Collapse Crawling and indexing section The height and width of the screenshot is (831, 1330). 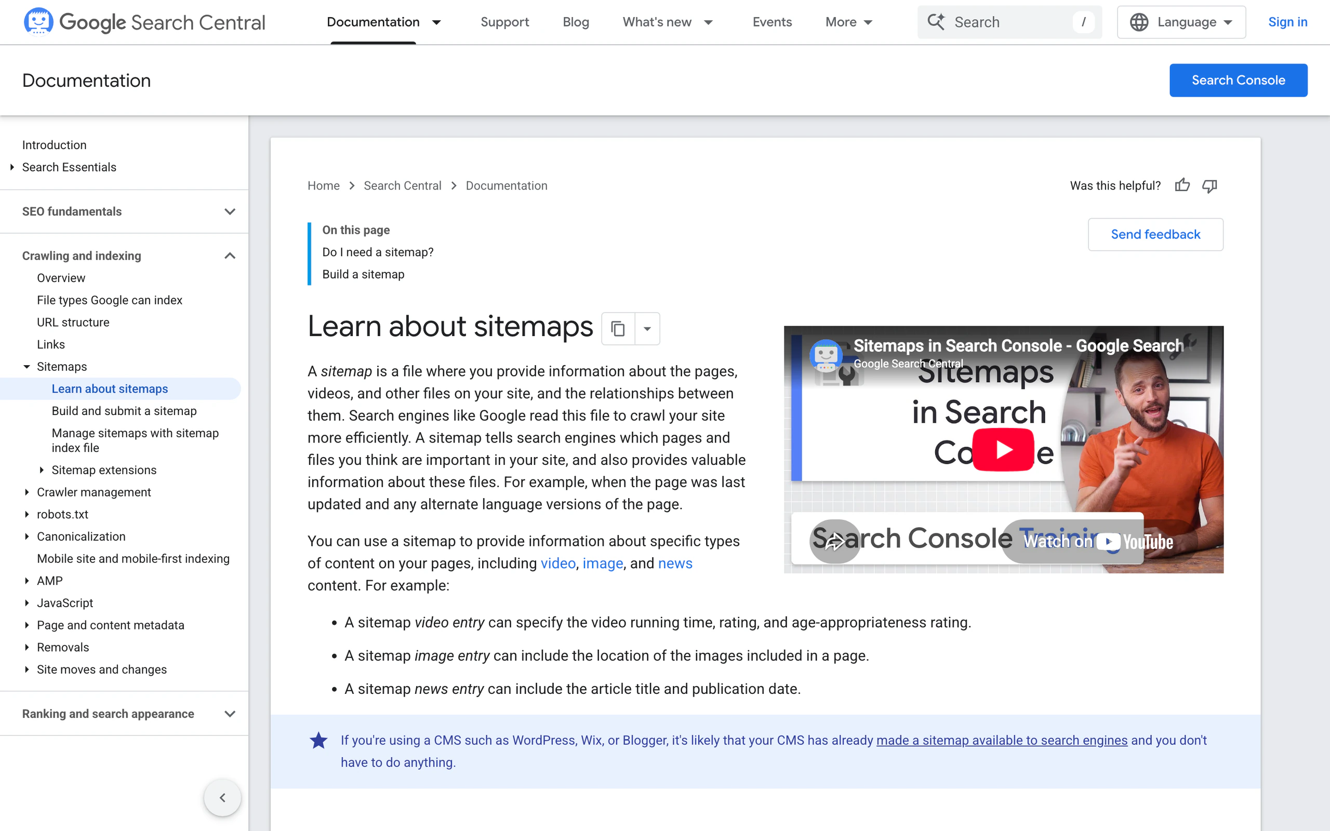[230, 256]
